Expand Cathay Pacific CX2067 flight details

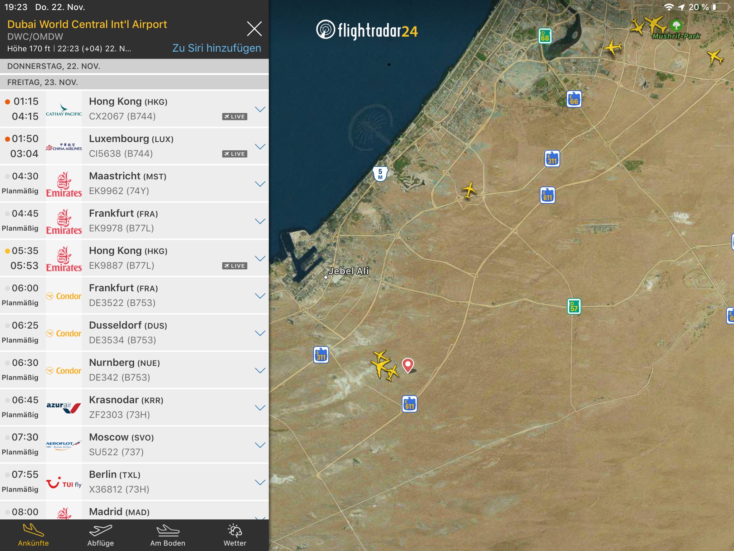[x=260, y=109]
